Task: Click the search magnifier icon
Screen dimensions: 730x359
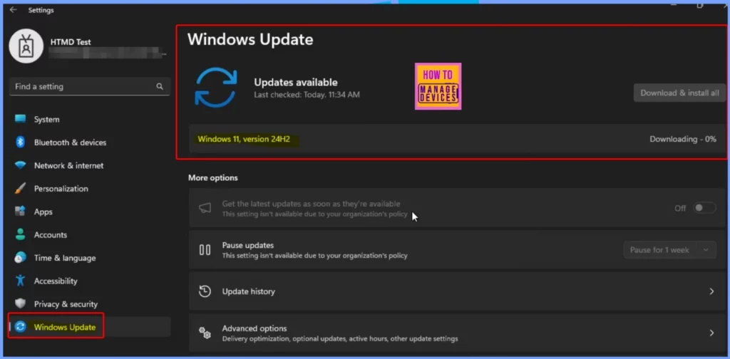Action: point(160,86)
